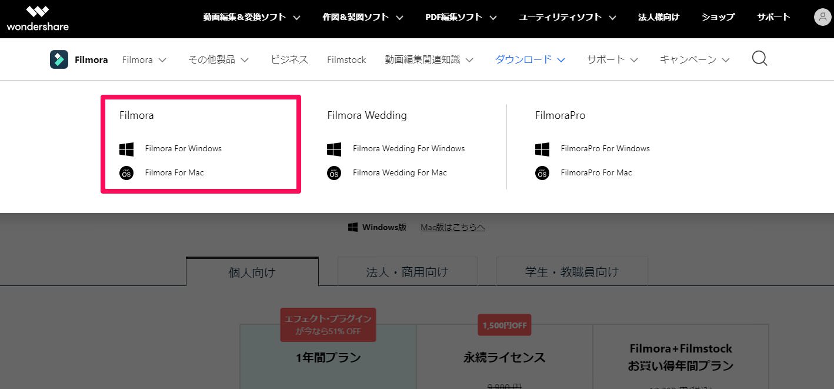
Task: Open Filmstock link in navigation
Action: click(346, 59)
